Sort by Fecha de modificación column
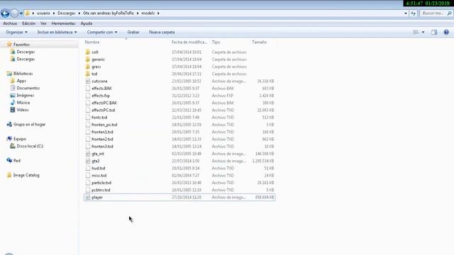Screen dimensions: 454x255 coord(189,42)
